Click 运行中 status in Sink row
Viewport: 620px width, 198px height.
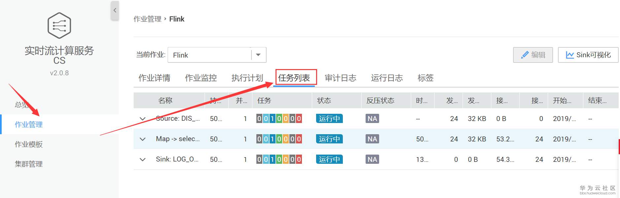click(x=329, y=159)
